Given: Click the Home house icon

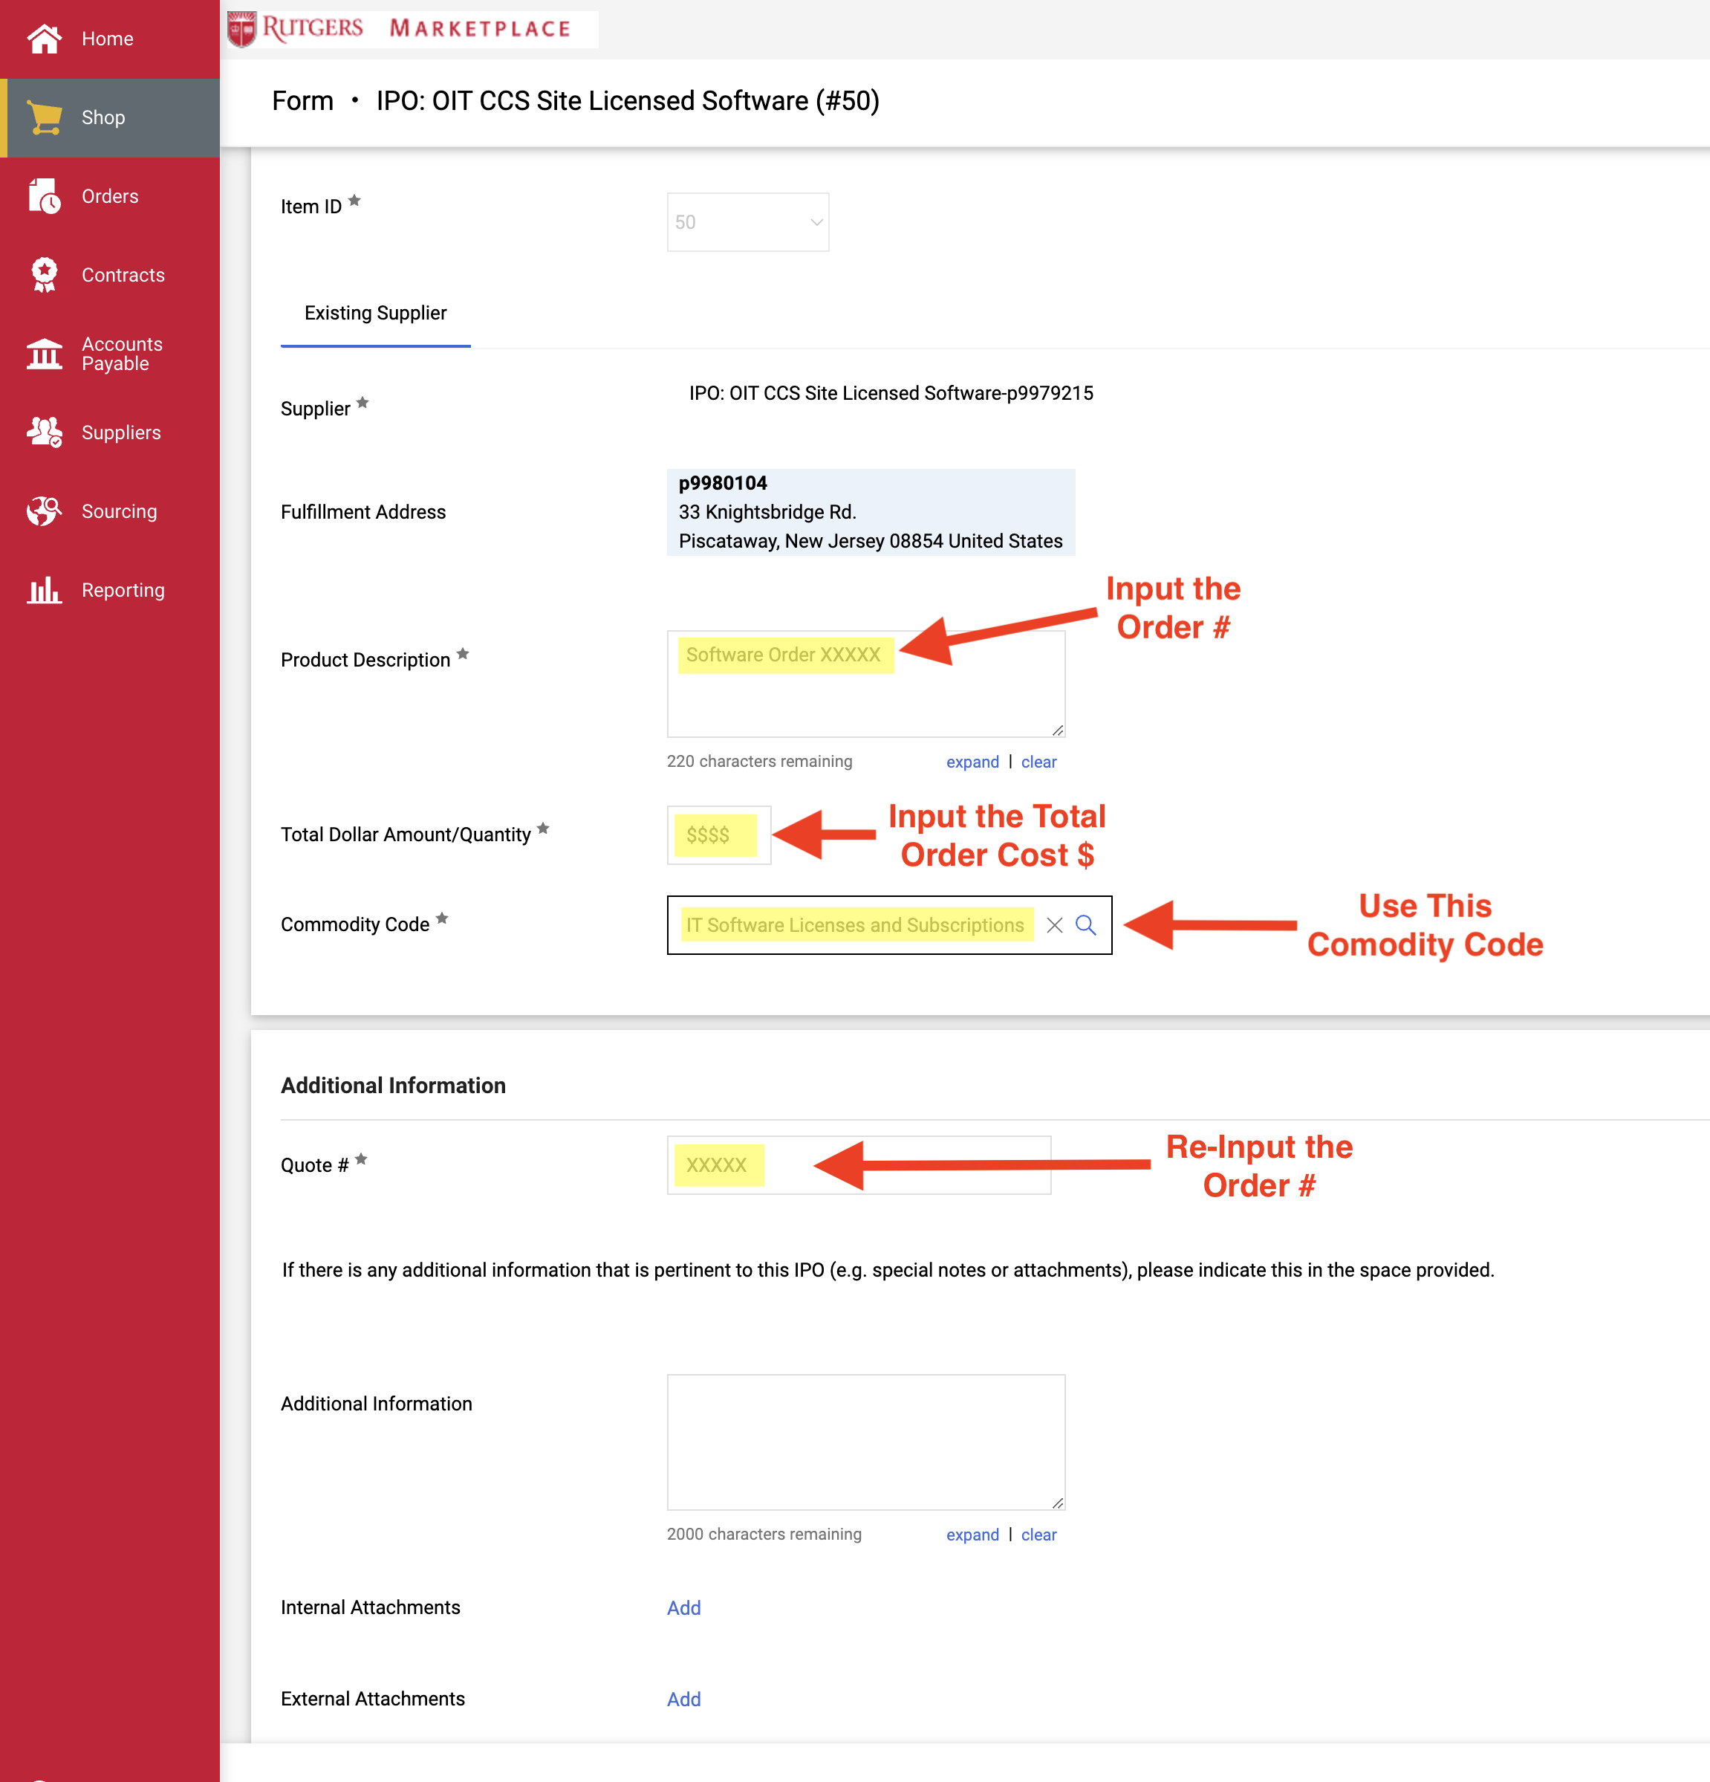Looking at the screenshot, I should 44,39.
